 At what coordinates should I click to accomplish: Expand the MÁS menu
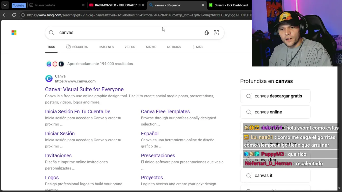coord(197,47)
